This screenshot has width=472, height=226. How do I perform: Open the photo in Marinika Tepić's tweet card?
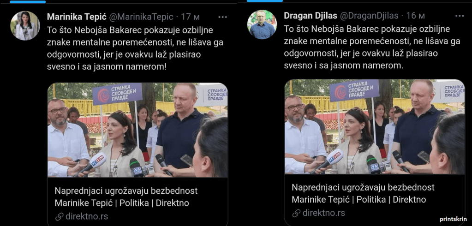[137, 130]
